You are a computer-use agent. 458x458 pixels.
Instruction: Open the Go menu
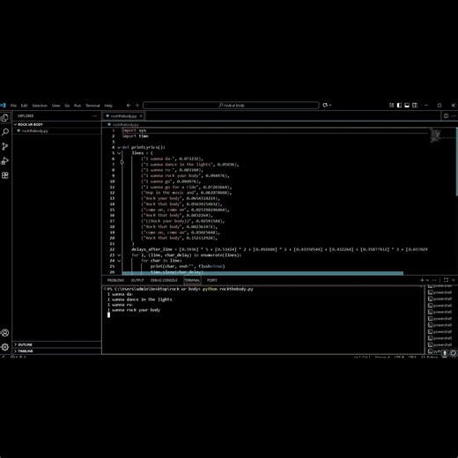[67, 106]
